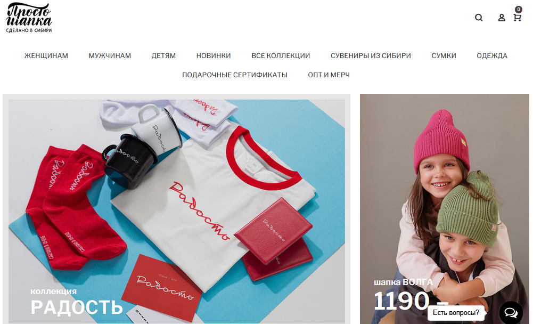This screenshot has width=533, height=324.
Task: Open the Одежда category
Action: pyautogui.click(x=492, y=56)
